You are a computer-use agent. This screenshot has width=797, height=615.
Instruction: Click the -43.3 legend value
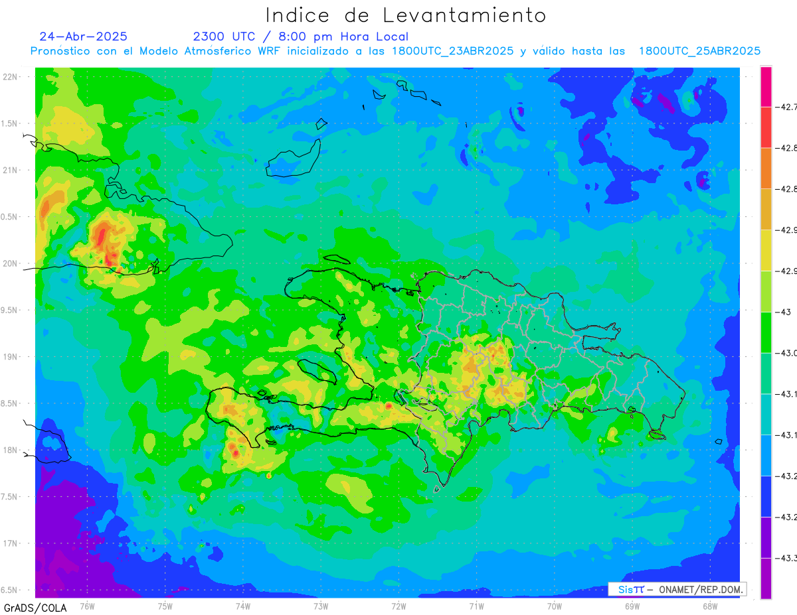[785, 558]
